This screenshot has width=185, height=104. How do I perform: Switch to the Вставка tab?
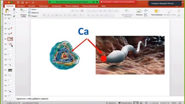[x=21, y=6]
